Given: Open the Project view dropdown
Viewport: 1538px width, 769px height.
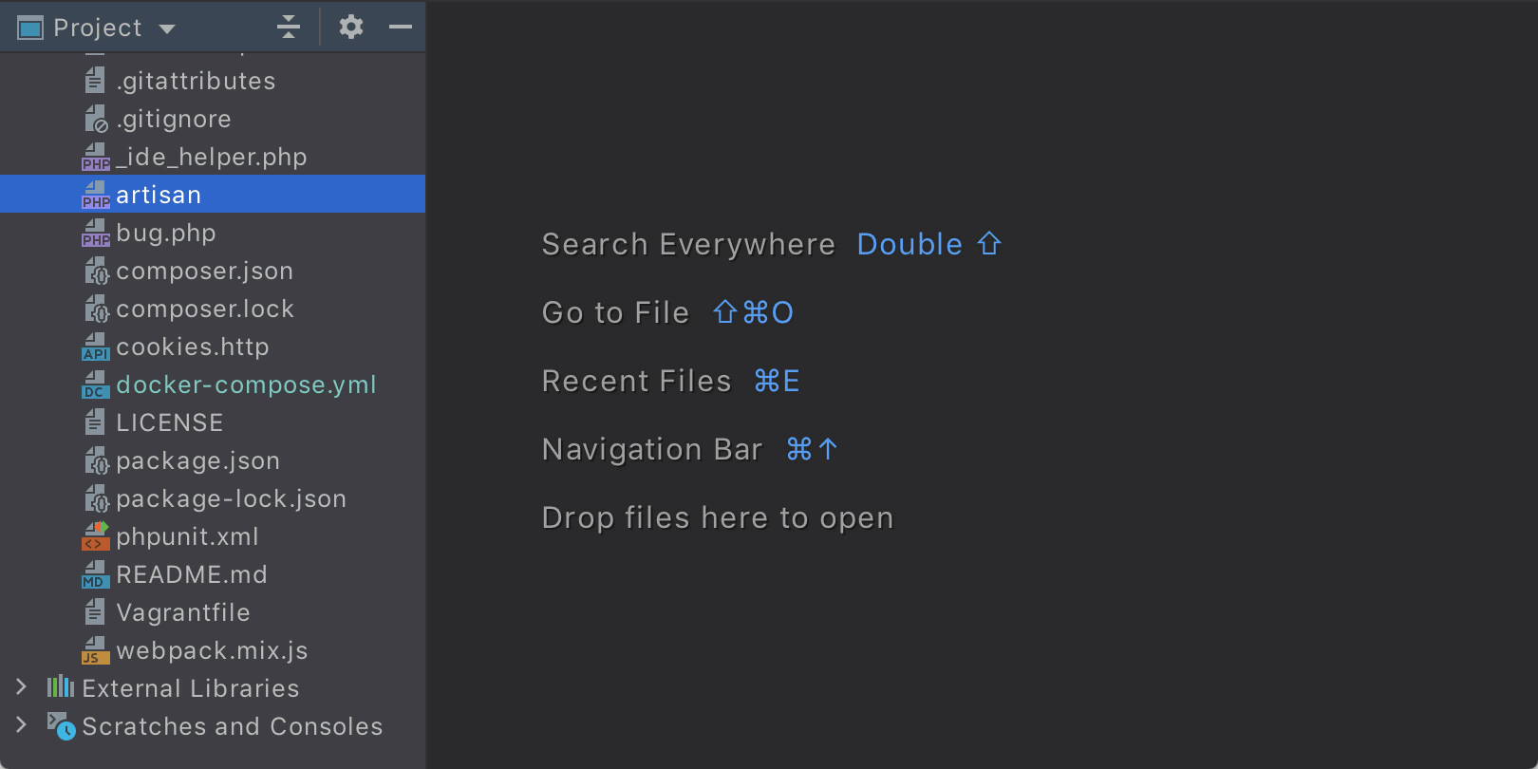Looking at the screenshot, I should pyautogui.click(x=167, y=28).
